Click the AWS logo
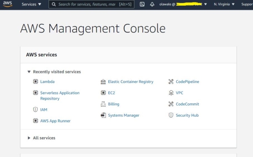 click(x=8, y=4)
